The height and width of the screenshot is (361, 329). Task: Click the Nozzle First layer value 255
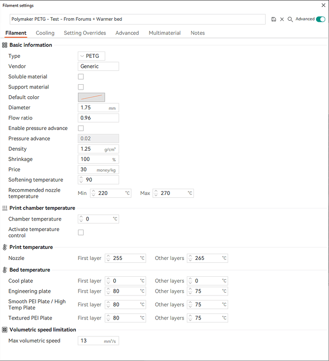coord(118,258)
